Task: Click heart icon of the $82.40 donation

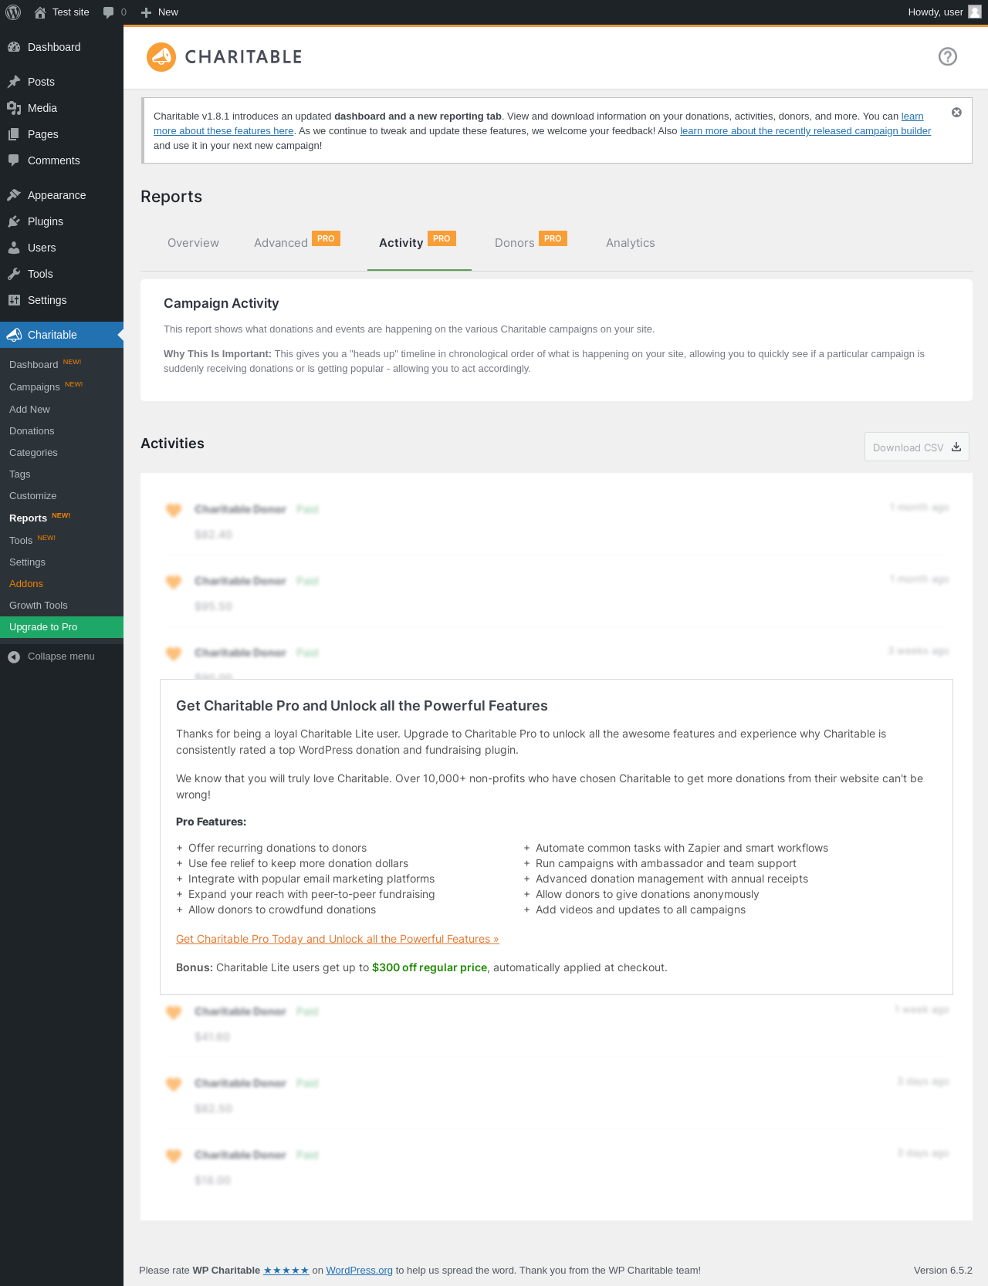Action: [x=174, y=510]
